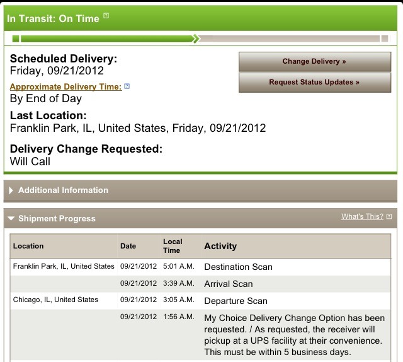This screenshot has height=362, width=403.
Task: Click the Location column header
Action: coord(28,246)
